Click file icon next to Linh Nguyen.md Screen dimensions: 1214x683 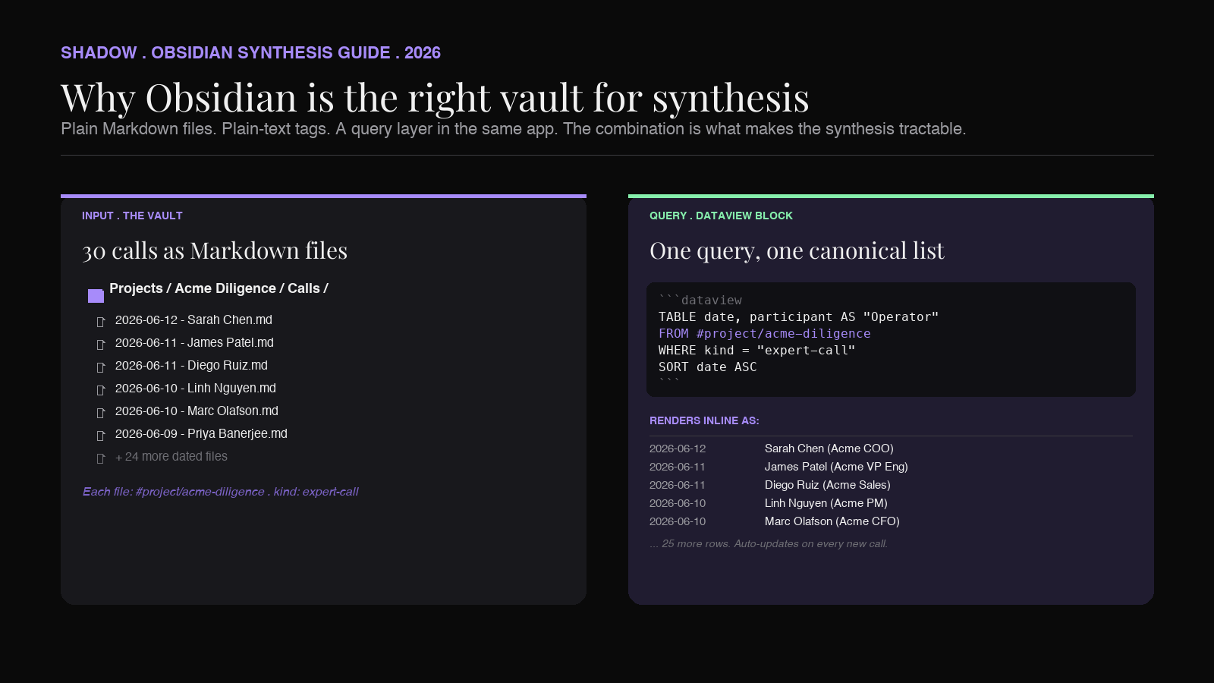pos(101,390)
